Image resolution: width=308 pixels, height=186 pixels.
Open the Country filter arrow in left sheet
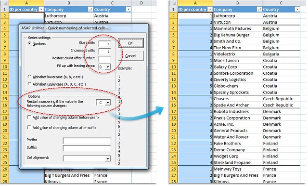[x=128, y=10]
